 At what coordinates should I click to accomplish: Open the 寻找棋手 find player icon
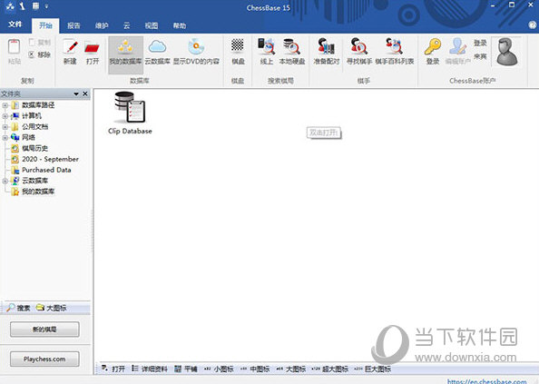pyautogui.click(x=358, y=52)
